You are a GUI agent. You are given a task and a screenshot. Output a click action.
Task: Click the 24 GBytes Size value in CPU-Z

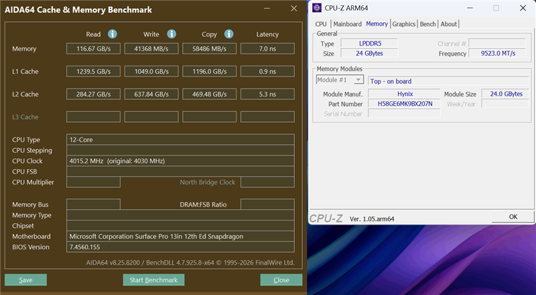[x=370, y=54]
